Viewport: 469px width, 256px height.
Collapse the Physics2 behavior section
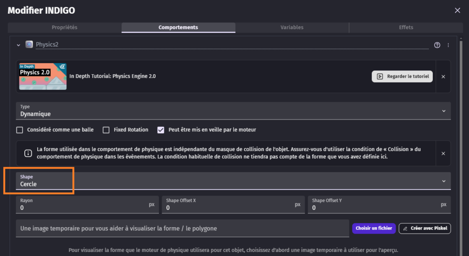tap(18, 45)
